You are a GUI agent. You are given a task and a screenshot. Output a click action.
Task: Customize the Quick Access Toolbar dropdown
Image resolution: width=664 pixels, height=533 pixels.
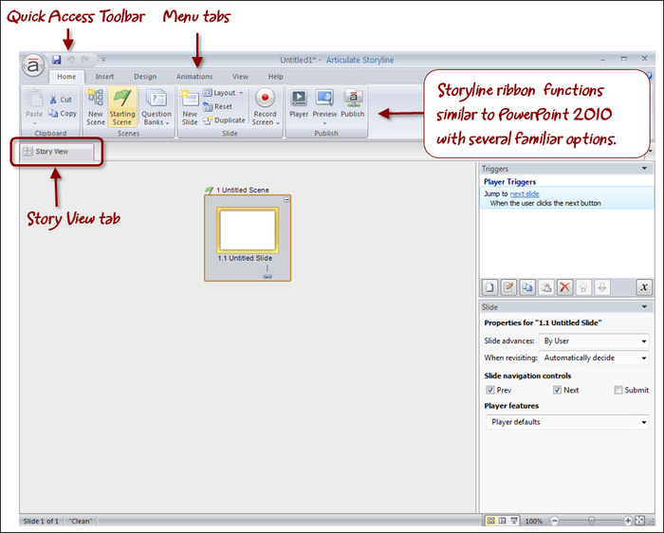(103, 60)
